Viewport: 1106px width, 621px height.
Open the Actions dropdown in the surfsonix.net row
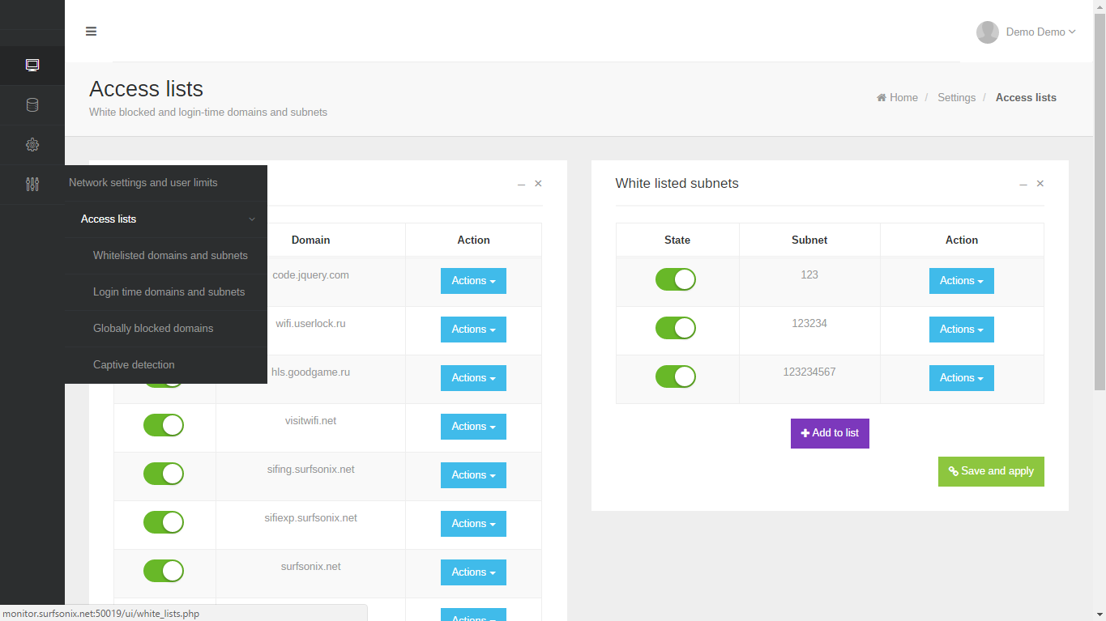coord(473,572)
